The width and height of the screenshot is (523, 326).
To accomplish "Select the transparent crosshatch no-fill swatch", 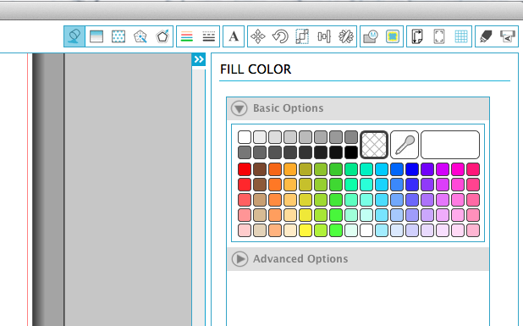I will pos(374,145).
